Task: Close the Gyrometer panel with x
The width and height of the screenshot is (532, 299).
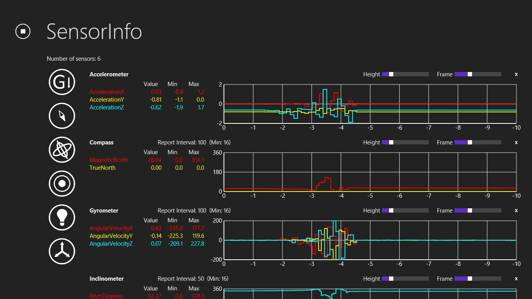Action: pos(516,211)
